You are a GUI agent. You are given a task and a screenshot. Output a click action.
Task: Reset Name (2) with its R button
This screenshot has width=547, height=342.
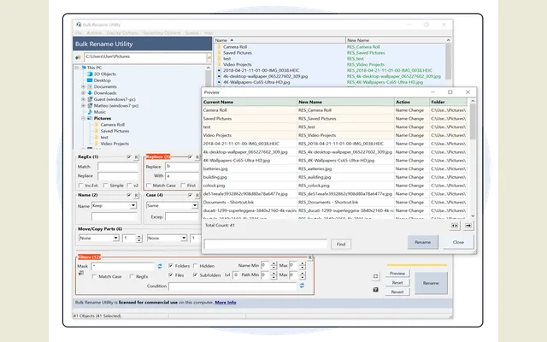click(136, 195)
